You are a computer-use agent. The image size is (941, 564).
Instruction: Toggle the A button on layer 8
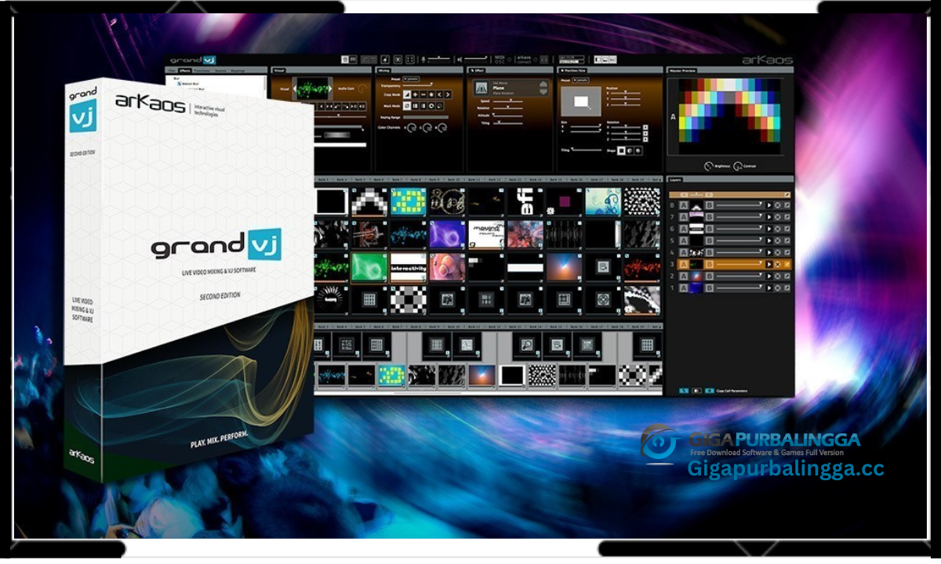coord(684,205)
